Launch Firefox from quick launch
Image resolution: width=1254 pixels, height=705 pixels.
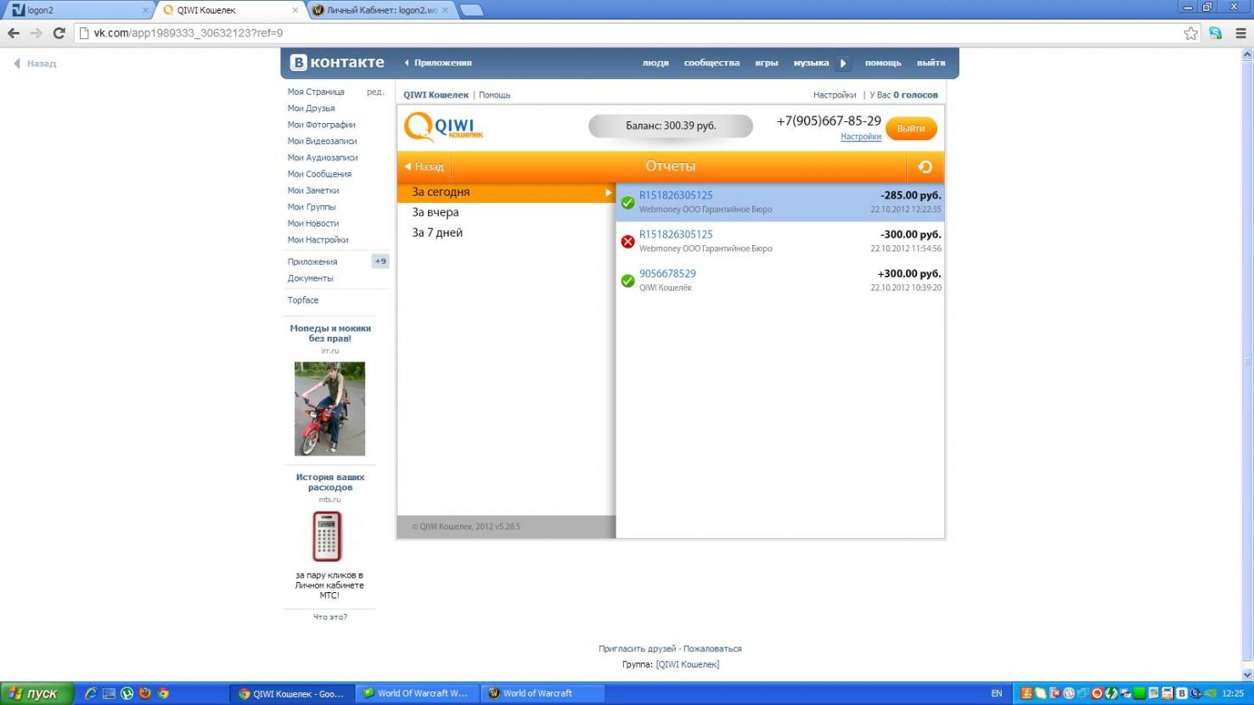tap(144, 693)
